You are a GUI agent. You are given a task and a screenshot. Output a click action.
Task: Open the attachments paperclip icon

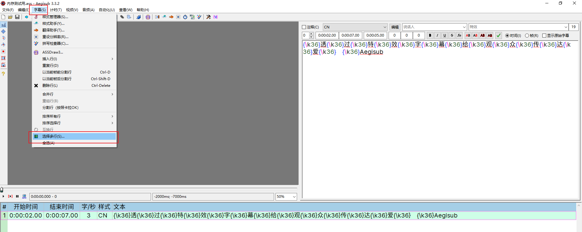pyautogui.click(x=122, y=17)
